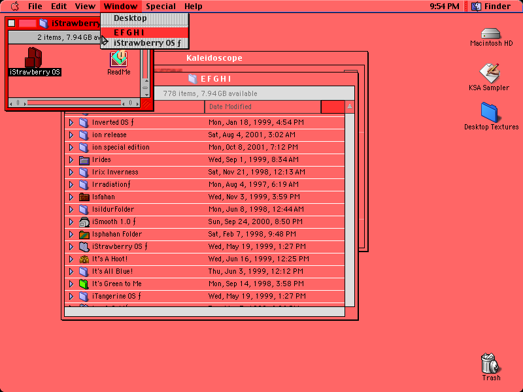
Task: Expand the iTangerine OS ƒ folder
Action: click(71, 296)
